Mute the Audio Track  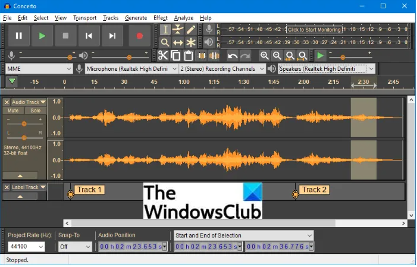13,111
